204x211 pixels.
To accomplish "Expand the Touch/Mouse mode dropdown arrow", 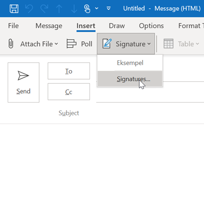I will pyautogui.click(x=97, y=9).
